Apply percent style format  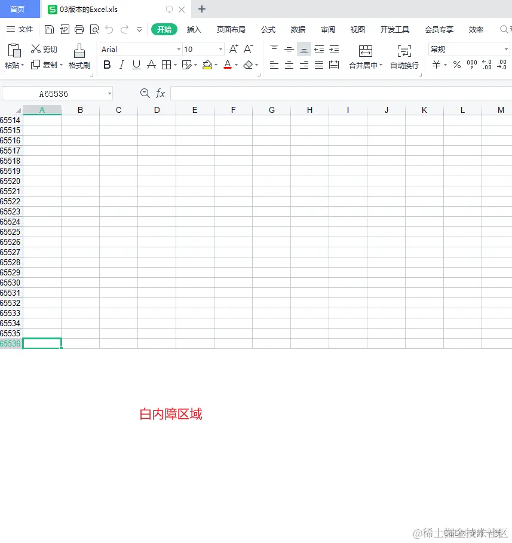pyautogui.click(x=457, y=65)
